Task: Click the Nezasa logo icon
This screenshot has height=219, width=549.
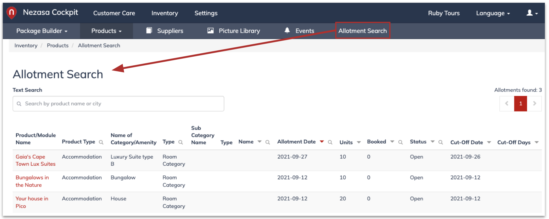Action: point(11,13)
